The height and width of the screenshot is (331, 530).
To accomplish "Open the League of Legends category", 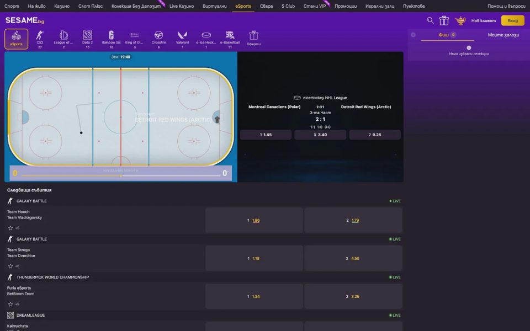I will pyautogui.click(x=63, y=39).
